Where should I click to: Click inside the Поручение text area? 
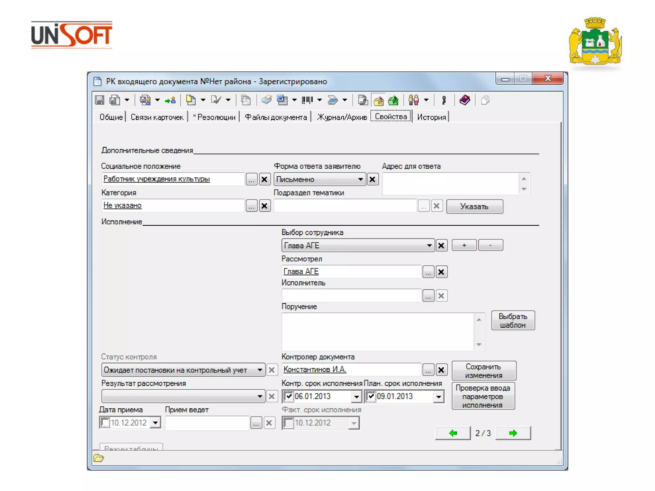(x=377, y=331)
